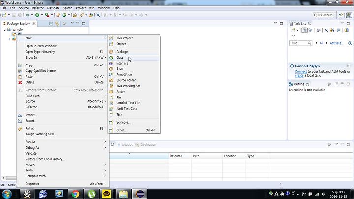Click New Java Package toolbar icon
Screen dimensions: 354x199
point(58,15)
